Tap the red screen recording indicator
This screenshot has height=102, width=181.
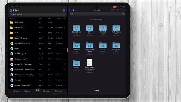coord(115,7)
